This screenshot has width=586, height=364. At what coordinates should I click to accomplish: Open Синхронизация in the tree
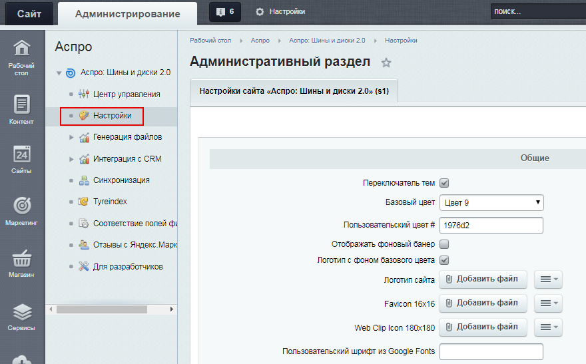pos(121,180)
